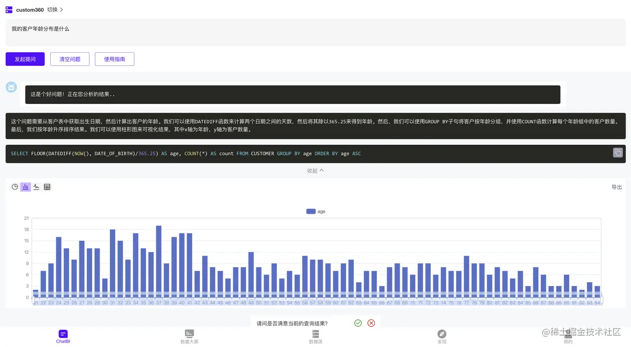Click the question input text field
This screenshot has width=631, height=347.
click(x=315, y=32)
